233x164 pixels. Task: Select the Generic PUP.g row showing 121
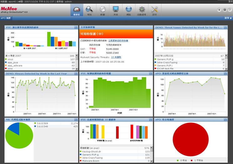115,155
